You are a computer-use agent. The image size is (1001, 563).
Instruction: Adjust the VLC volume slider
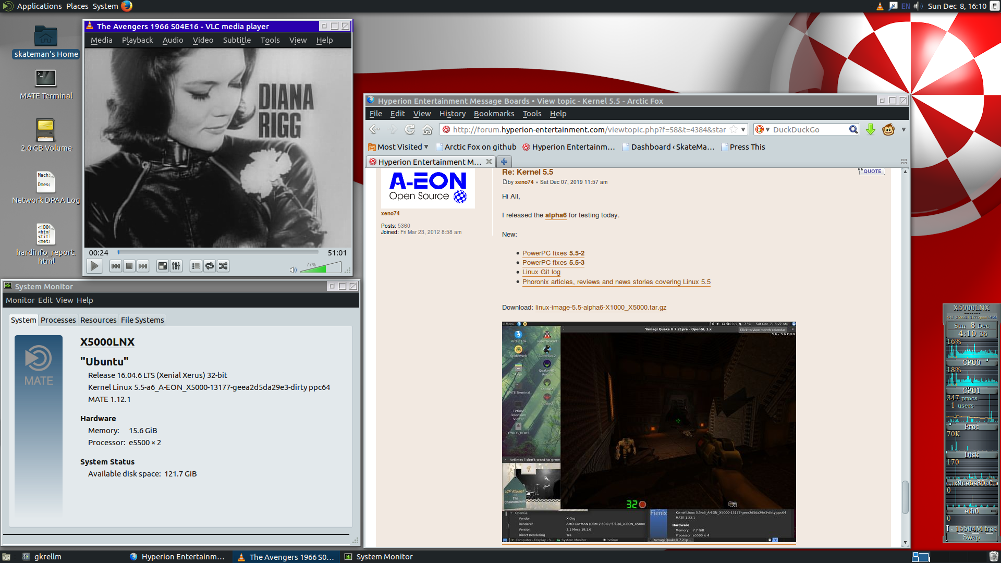pos(321,267)
